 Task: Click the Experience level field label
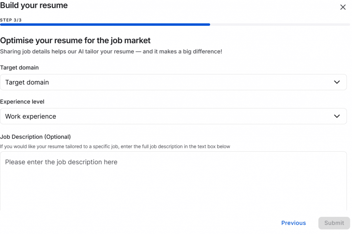[x=22, y=102]
